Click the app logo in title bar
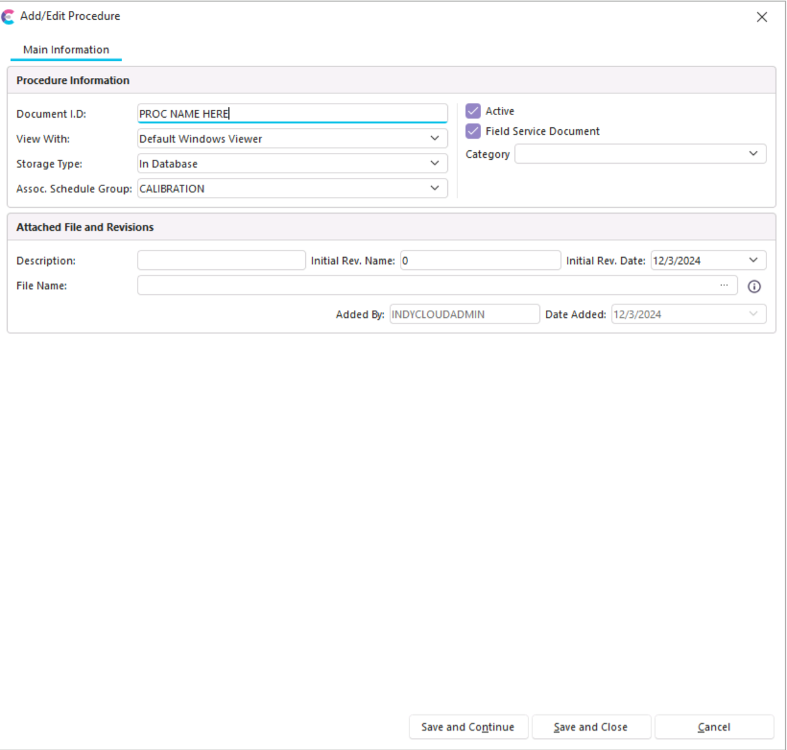 8,17
